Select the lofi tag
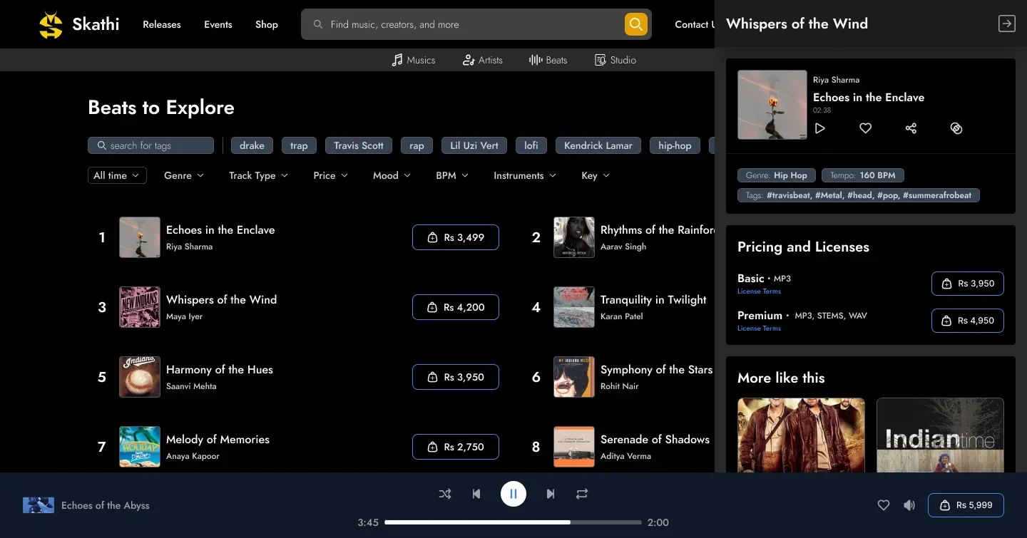This screenshot has height=538, width=1027. (x=531, y=145)
